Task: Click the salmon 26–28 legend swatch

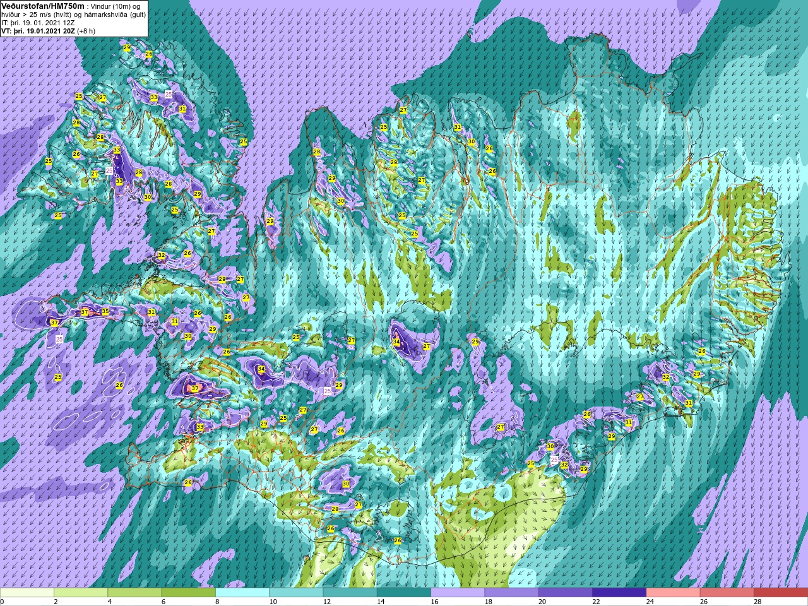Action: [x=727, y=593]
